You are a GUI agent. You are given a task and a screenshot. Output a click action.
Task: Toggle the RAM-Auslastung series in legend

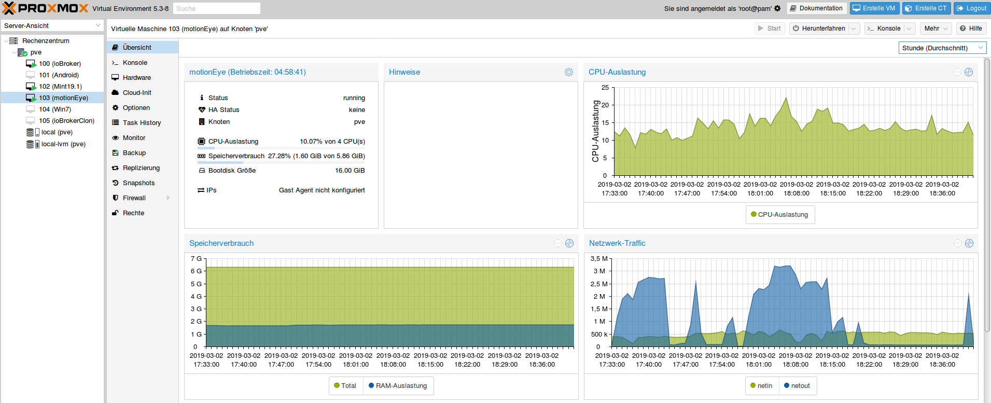click(x=398, y=386)
